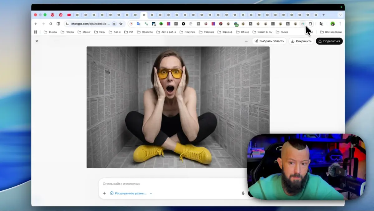Open the Авт-я раб-я bookmark folder

(166, 32)
